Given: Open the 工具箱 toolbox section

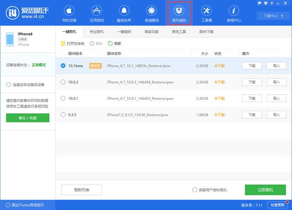Looking at the screenshot, I should pyautogui.click(x=207, y=14).
